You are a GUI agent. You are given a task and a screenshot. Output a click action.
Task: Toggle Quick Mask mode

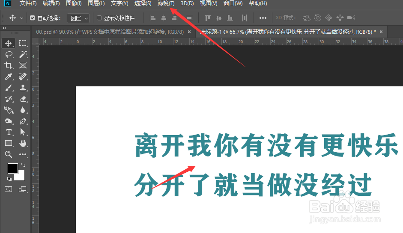pos(8,189)
